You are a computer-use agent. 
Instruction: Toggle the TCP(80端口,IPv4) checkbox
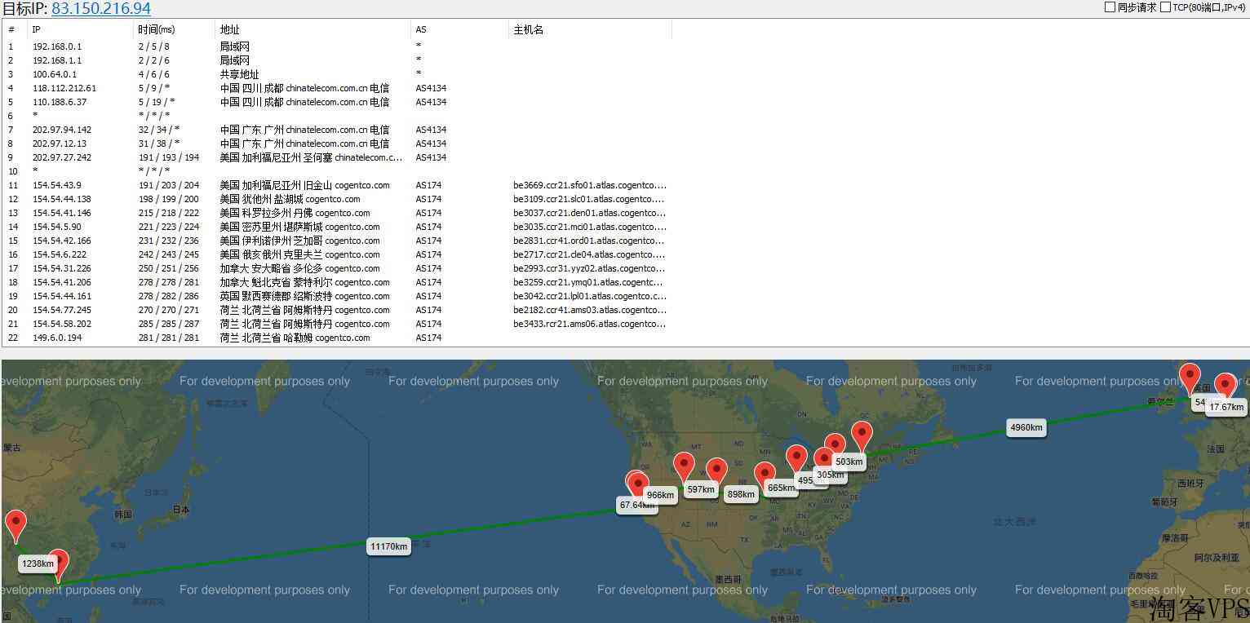[x=1165, y=7]
